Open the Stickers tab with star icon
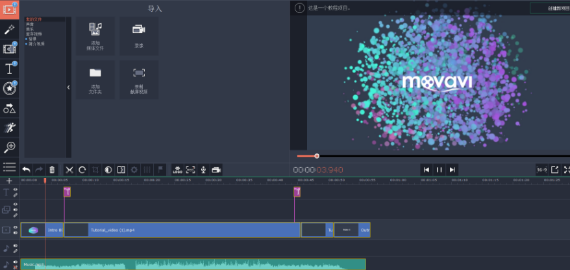 click(x=10, y=88)
